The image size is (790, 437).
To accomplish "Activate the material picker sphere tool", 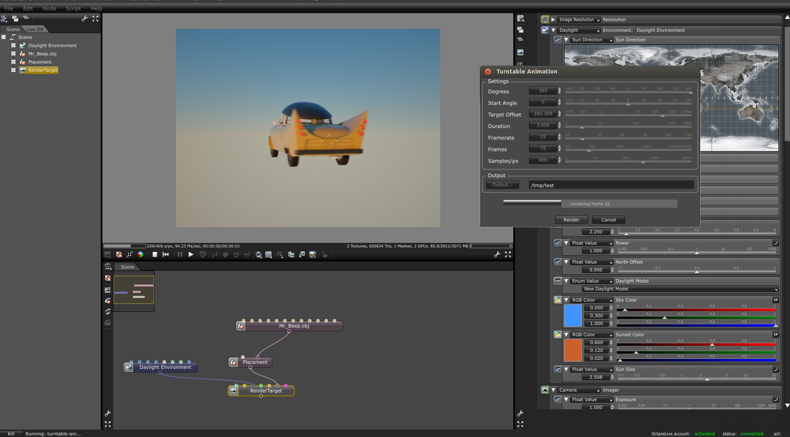I will click(236, 255).
